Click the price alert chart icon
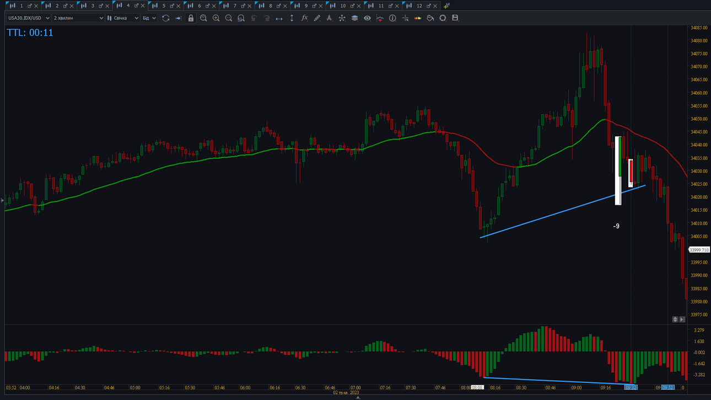711x400 pixels. pos(380,18)
